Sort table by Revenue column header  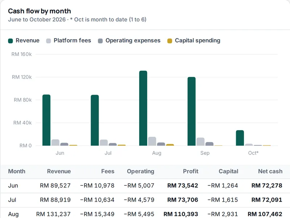[x=59, y=171]
